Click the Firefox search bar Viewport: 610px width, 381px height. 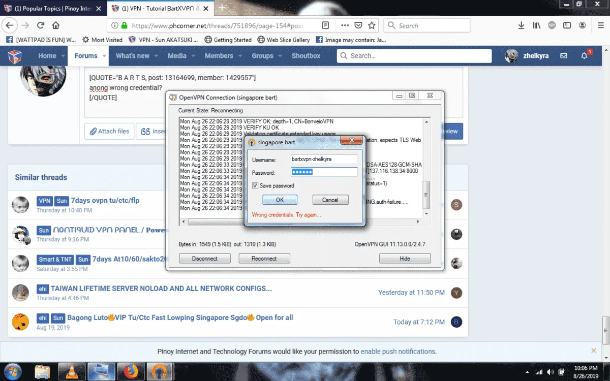[x=427, y=25]
